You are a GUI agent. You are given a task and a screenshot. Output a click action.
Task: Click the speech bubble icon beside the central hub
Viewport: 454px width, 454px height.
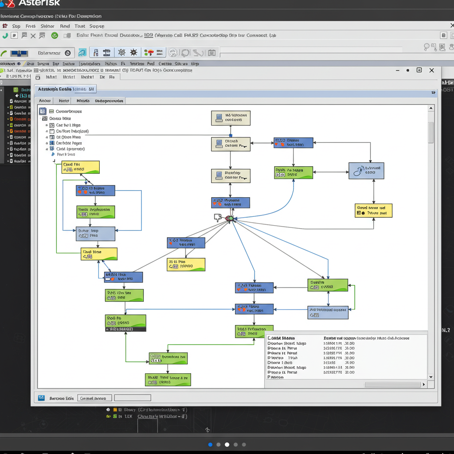[x=218, y=217]
